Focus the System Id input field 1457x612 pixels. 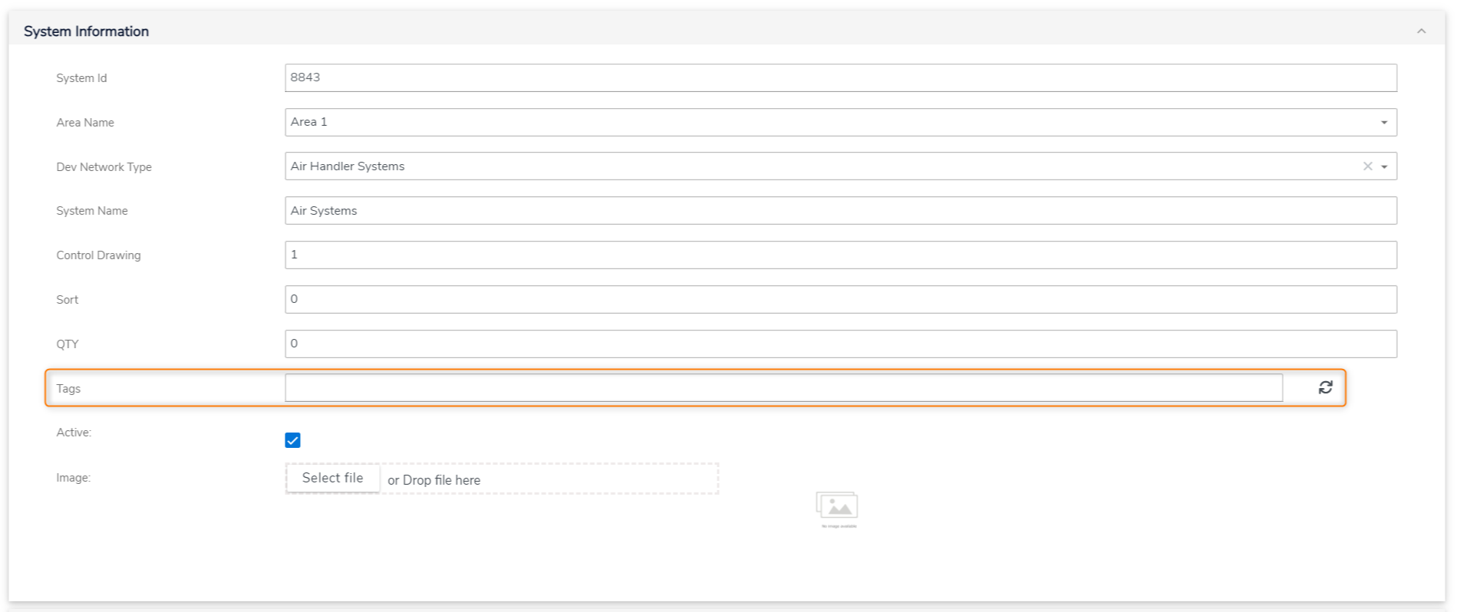click(x=840, y=77)
